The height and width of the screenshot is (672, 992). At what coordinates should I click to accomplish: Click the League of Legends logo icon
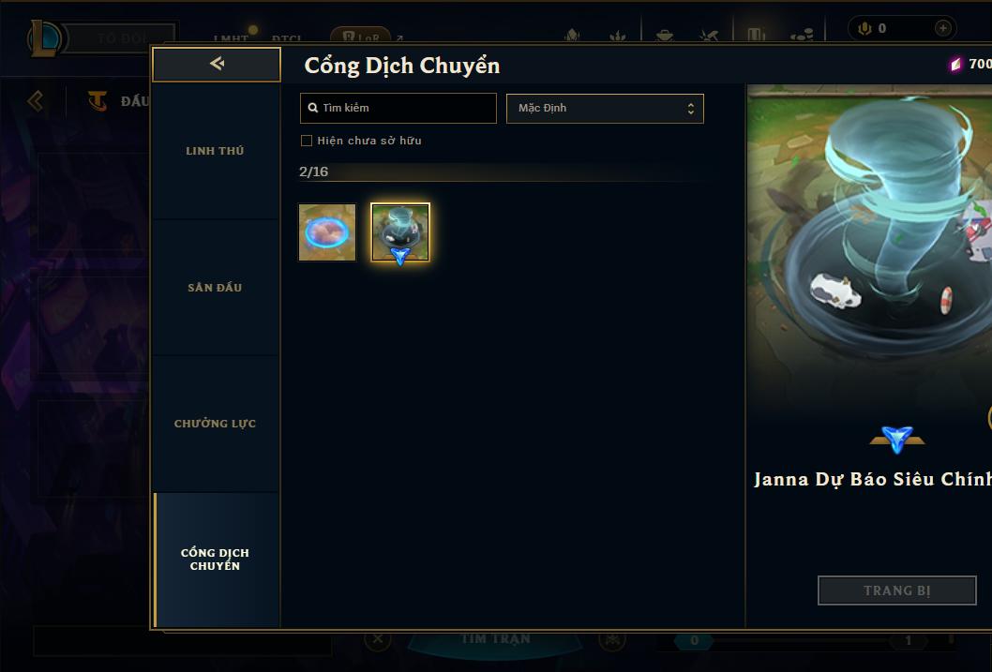[x=44, y=37]
